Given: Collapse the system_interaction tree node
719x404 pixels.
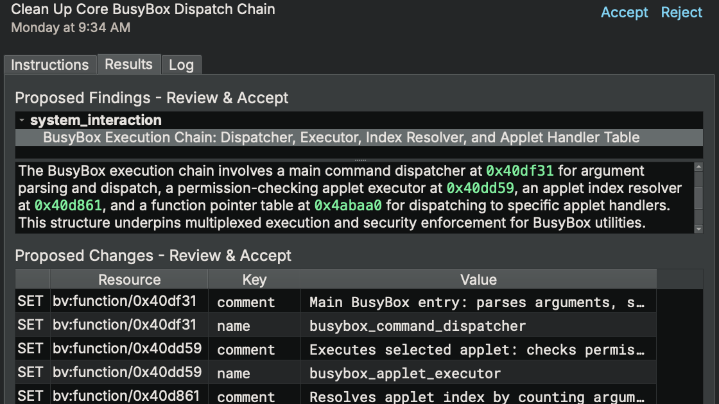Looking at the screenshot, I should (x=22, y=121).
